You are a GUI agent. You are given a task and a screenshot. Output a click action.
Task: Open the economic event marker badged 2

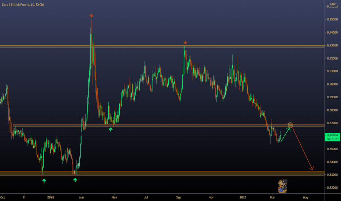click(x=282, y=183)
